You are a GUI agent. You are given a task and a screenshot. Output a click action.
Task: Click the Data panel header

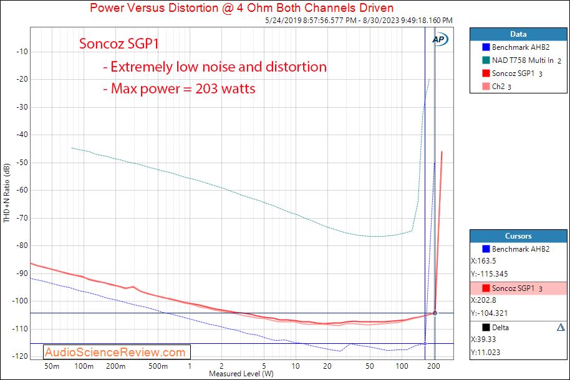(518, 34)
